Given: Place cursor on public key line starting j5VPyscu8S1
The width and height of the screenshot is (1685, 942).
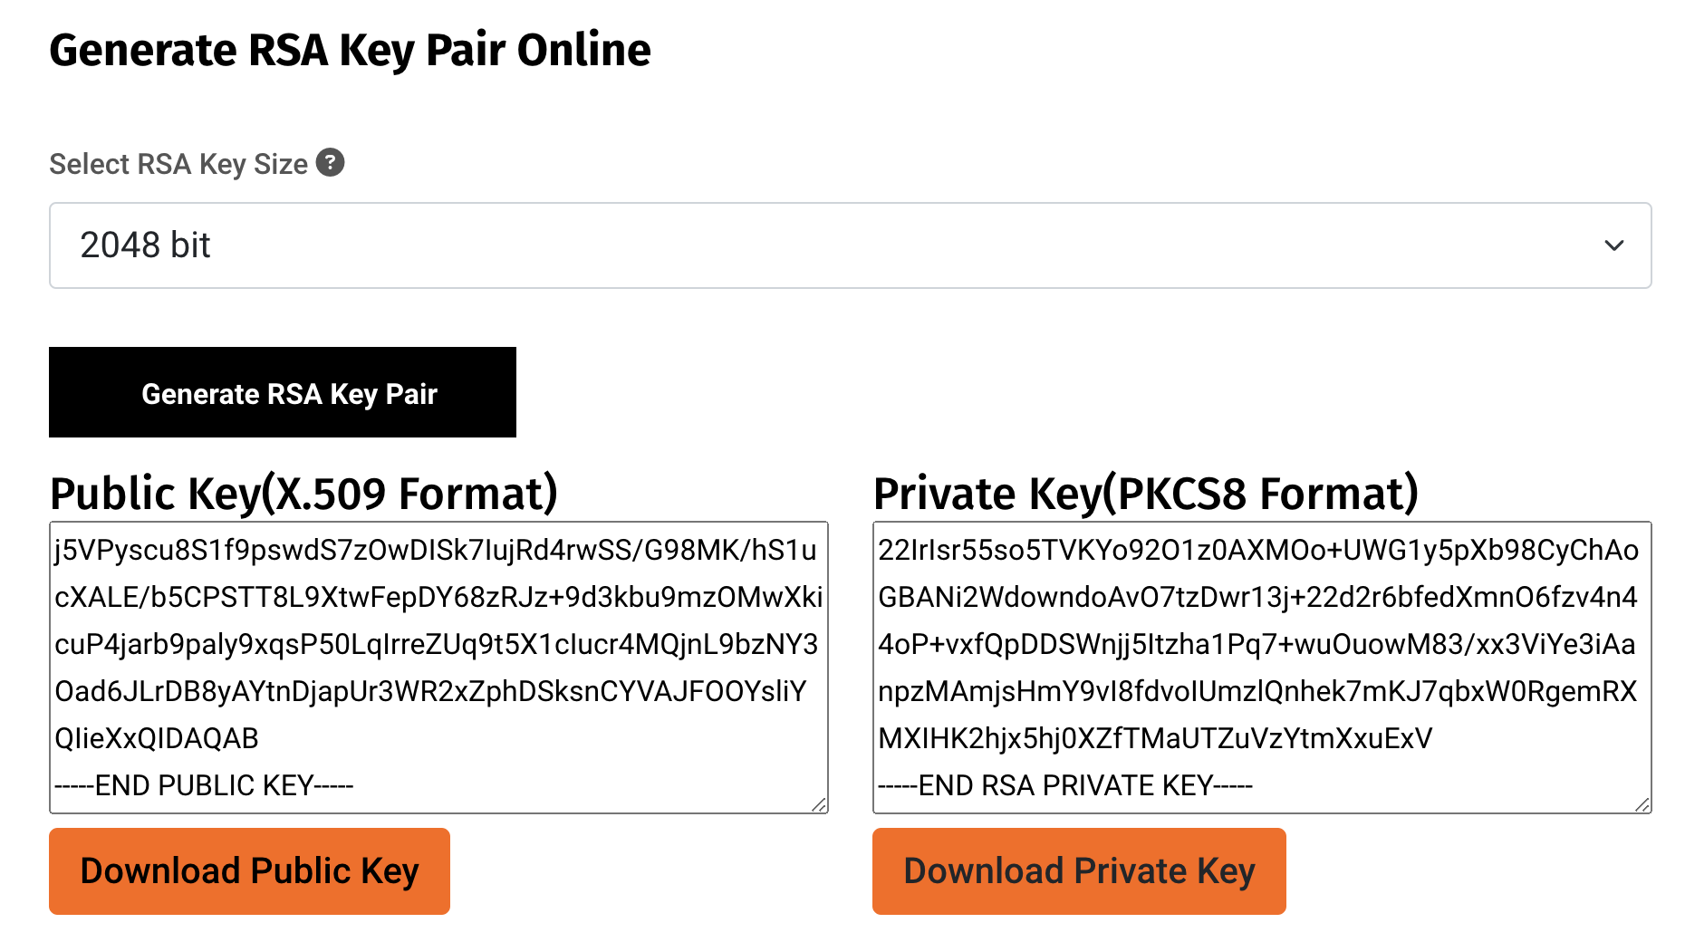Looking at the screenshot, I should [436, 550].
